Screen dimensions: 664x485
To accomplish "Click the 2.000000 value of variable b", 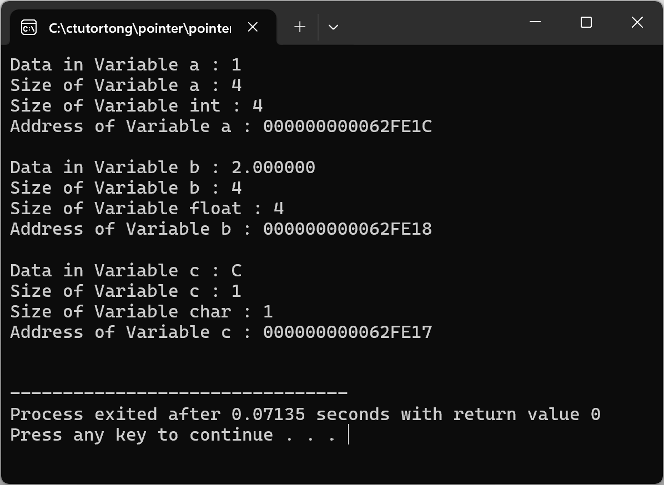I will click(273, 167).
